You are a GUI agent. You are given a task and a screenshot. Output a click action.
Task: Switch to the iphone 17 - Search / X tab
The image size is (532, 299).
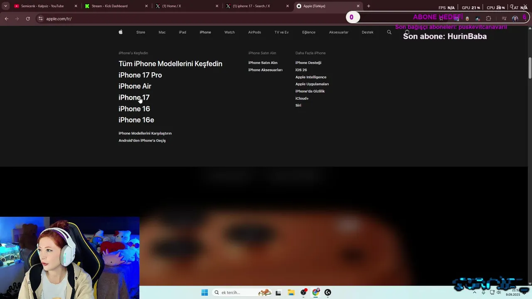257,6
